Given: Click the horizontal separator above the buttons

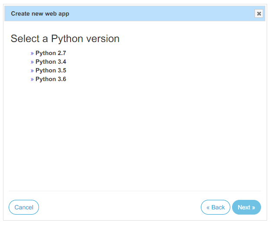Looking at the screenshot, I should [x=134, y=191].
